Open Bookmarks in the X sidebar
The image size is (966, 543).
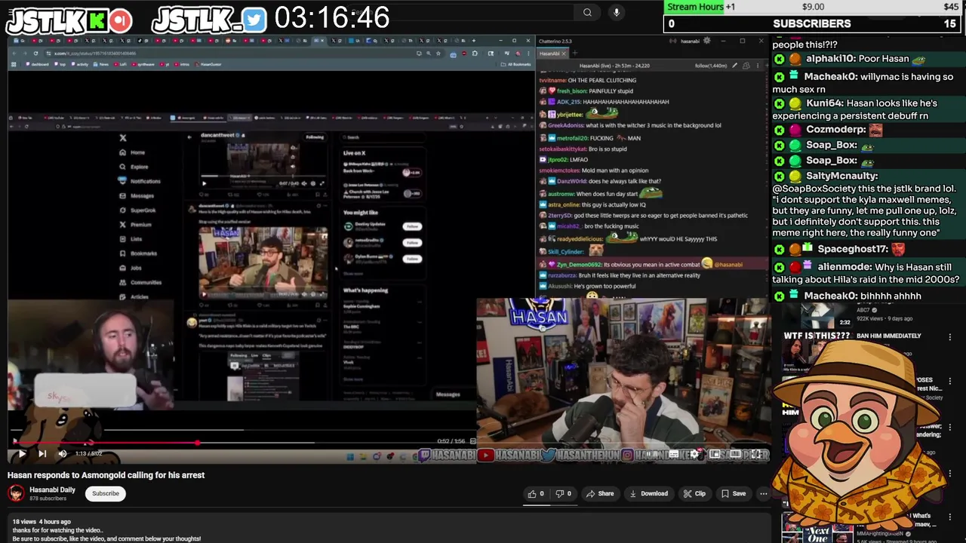coord(138,253)
